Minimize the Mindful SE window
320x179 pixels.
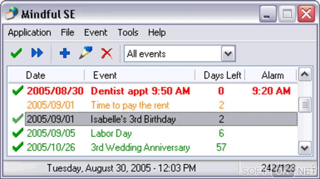coord(268,14)
